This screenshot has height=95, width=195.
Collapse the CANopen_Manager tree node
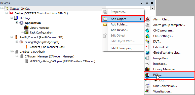point(17,56)
